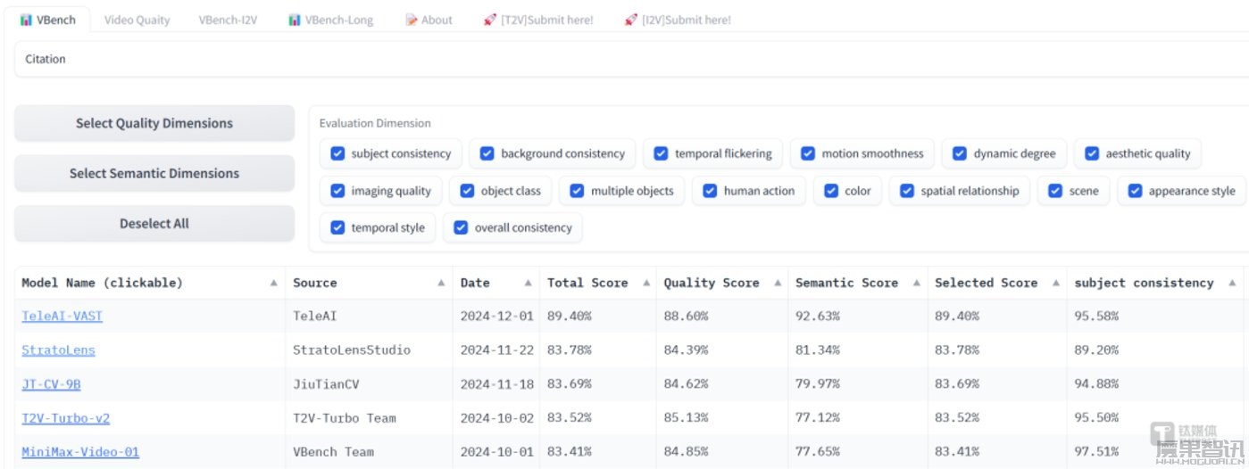The height and width of the screenshot is (469, 1249).
Task: Click the 88.60% quality score cell
Action: pyautogui.click(x=721, y=316)
